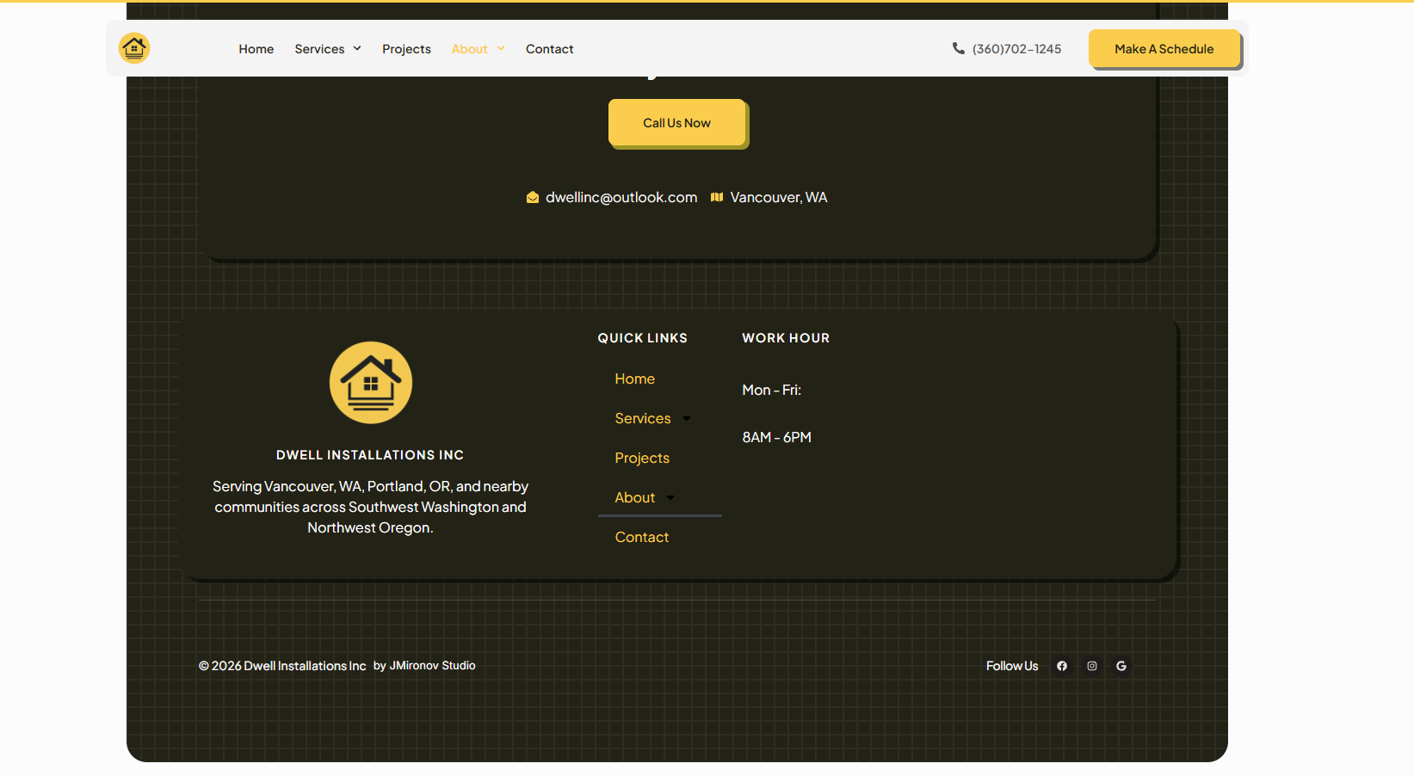1414x776 pixels.
Task: Click the house logo in the navbar
Action: [x=134, y=48]
